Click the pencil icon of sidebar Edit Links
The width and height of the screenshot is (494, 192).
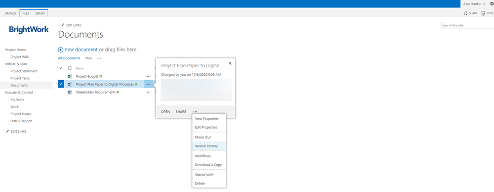pyautogui.click(x=7, y=131)
